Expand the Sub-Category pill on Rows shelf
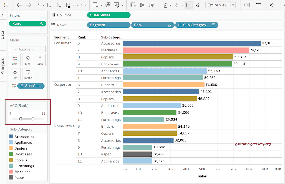 pyautogui.click(x=180, y=25)
